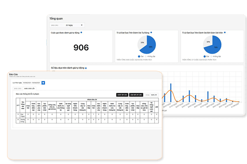
Task: Click the 'Báo cáo thống kê lỗi vi phạm' title
Action: click(28, 94)
